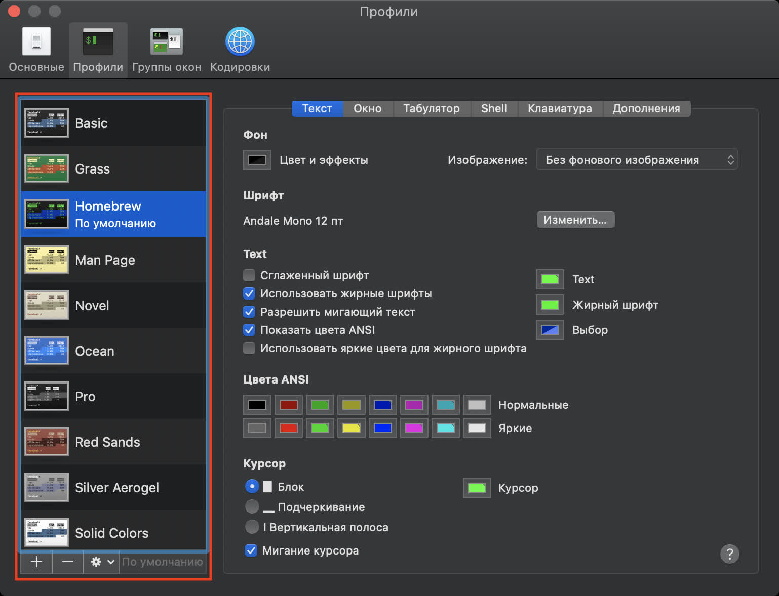Pick the bright cyan ANSI color

coord(446,428)
